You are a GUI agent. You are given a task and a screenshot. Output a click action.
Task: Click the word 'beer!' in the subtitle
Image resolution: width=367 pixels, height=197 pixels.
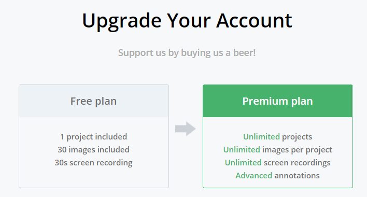244,53
